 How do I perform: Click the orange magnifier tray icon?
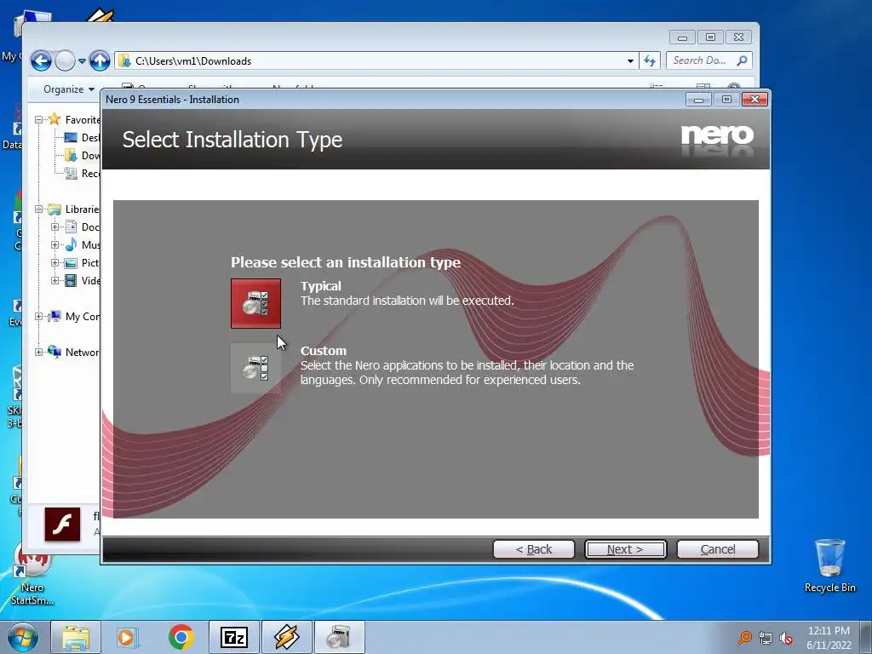tap(744, 638)
